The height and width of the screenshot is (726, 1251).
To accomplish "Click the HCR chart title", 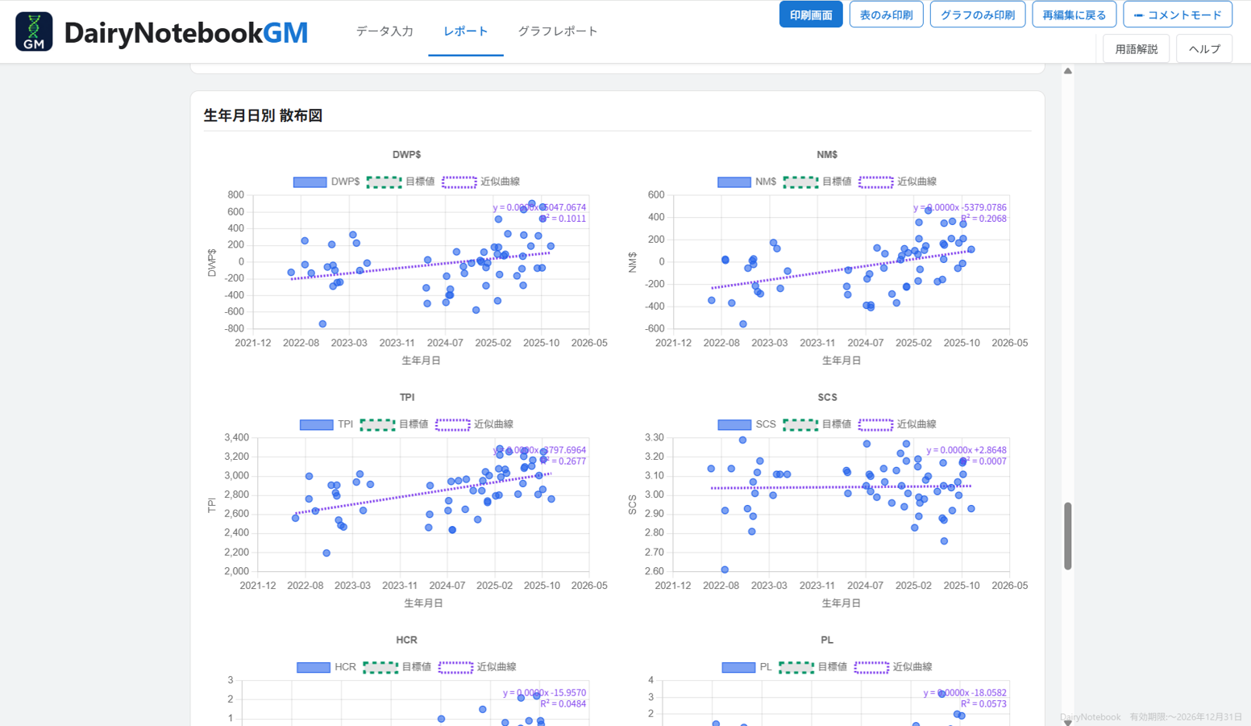I will 407,640.
